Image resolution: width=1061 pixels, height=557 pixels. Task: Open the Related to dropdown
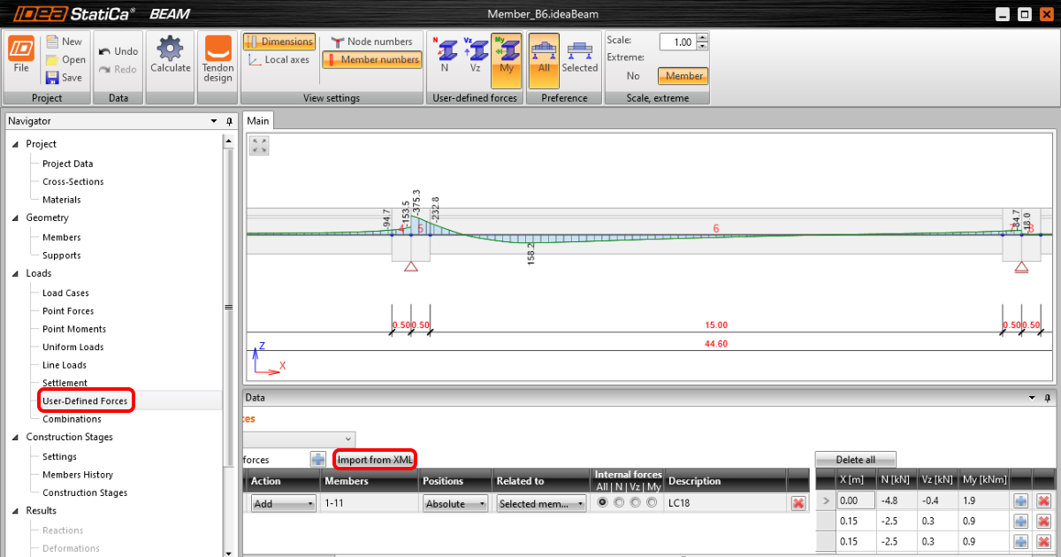click(541, 502)
